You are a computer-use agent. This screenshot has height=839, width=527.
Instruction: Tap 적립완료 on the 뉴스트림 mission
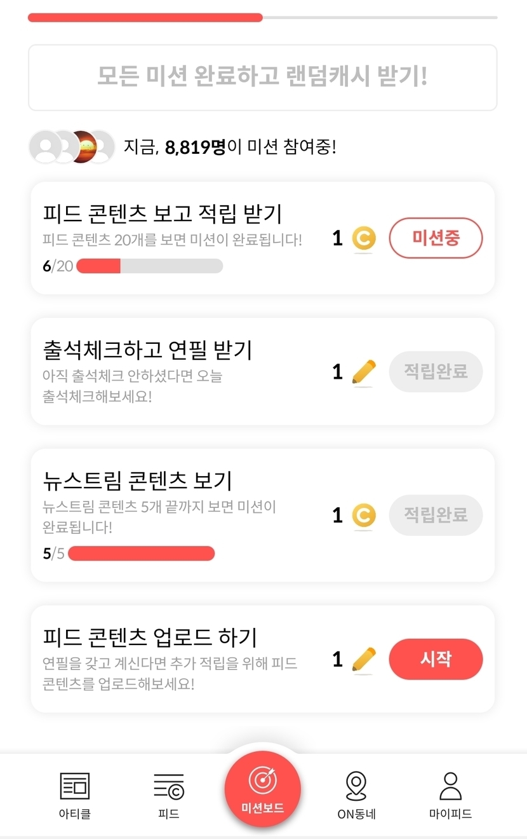coord(436,515)
